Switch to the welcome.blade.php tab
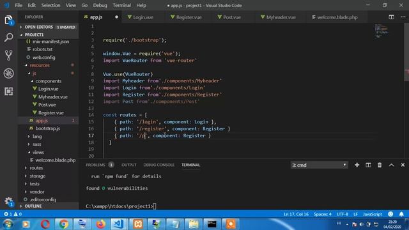The height and width of the screenshot is (230, 409). coord(337,17)
